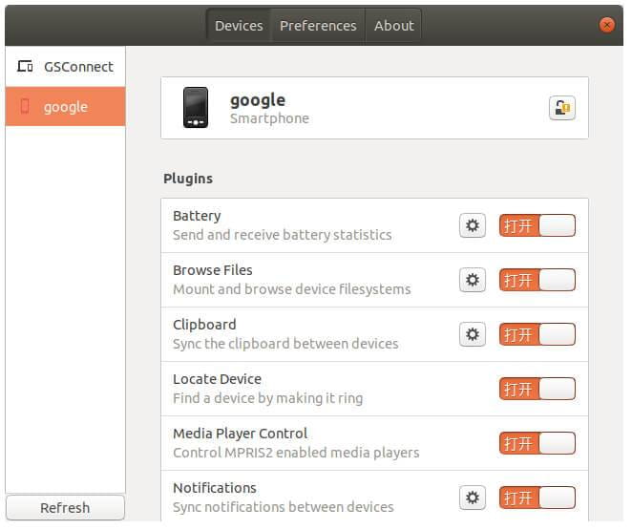Open the About tab
The width and height of the screenshot is (632, 530).
tap(393, 26)
